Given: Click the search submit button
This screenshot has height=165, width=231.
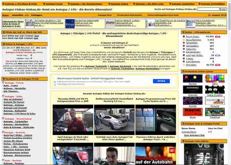Looking at the screenshot, I should pyautogui.click(x=223, y=9).
